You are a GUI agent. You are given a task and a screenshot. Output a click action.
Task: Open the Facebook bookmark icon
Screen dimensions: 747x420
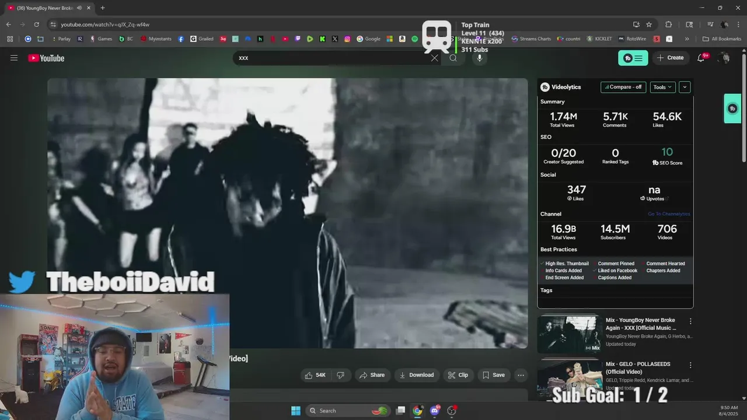pyautogui.click(x=181, y=39)
